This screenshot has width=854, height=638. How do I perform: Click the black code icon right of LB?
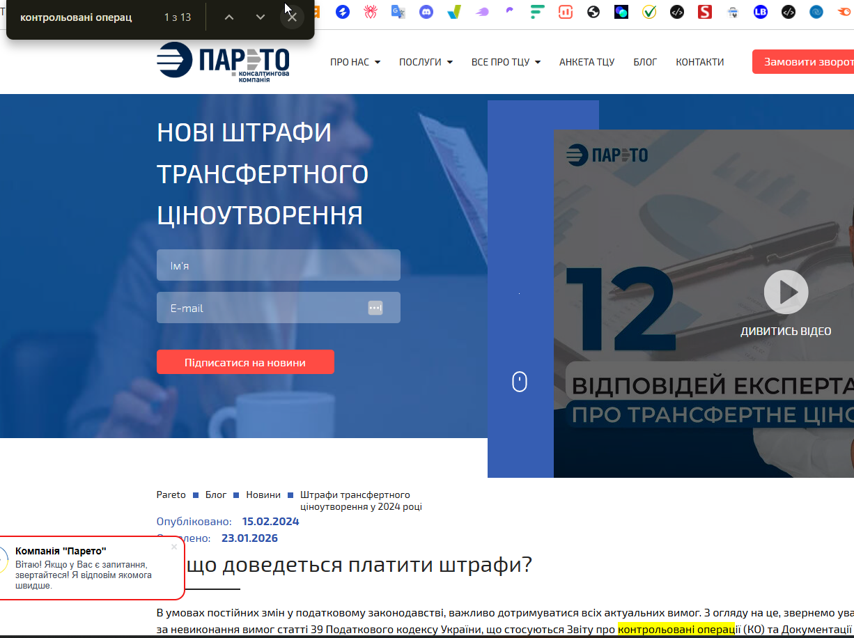click(x=789, y=12)
